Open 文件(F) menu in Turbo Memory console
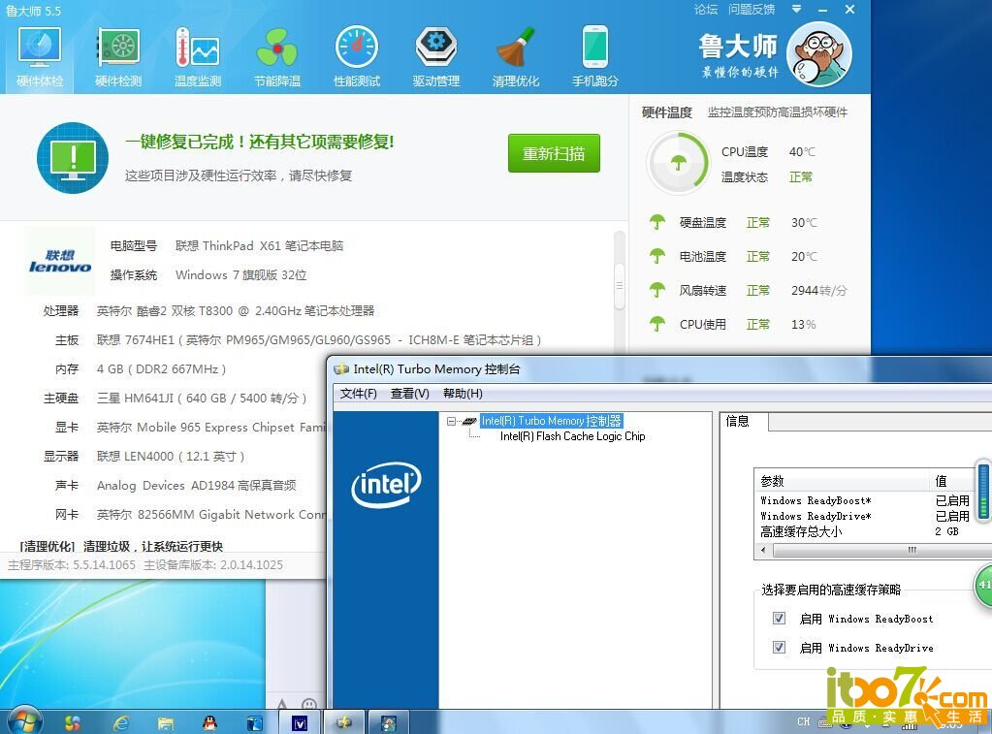Screen dimensions: 992x734 [358, 394]
